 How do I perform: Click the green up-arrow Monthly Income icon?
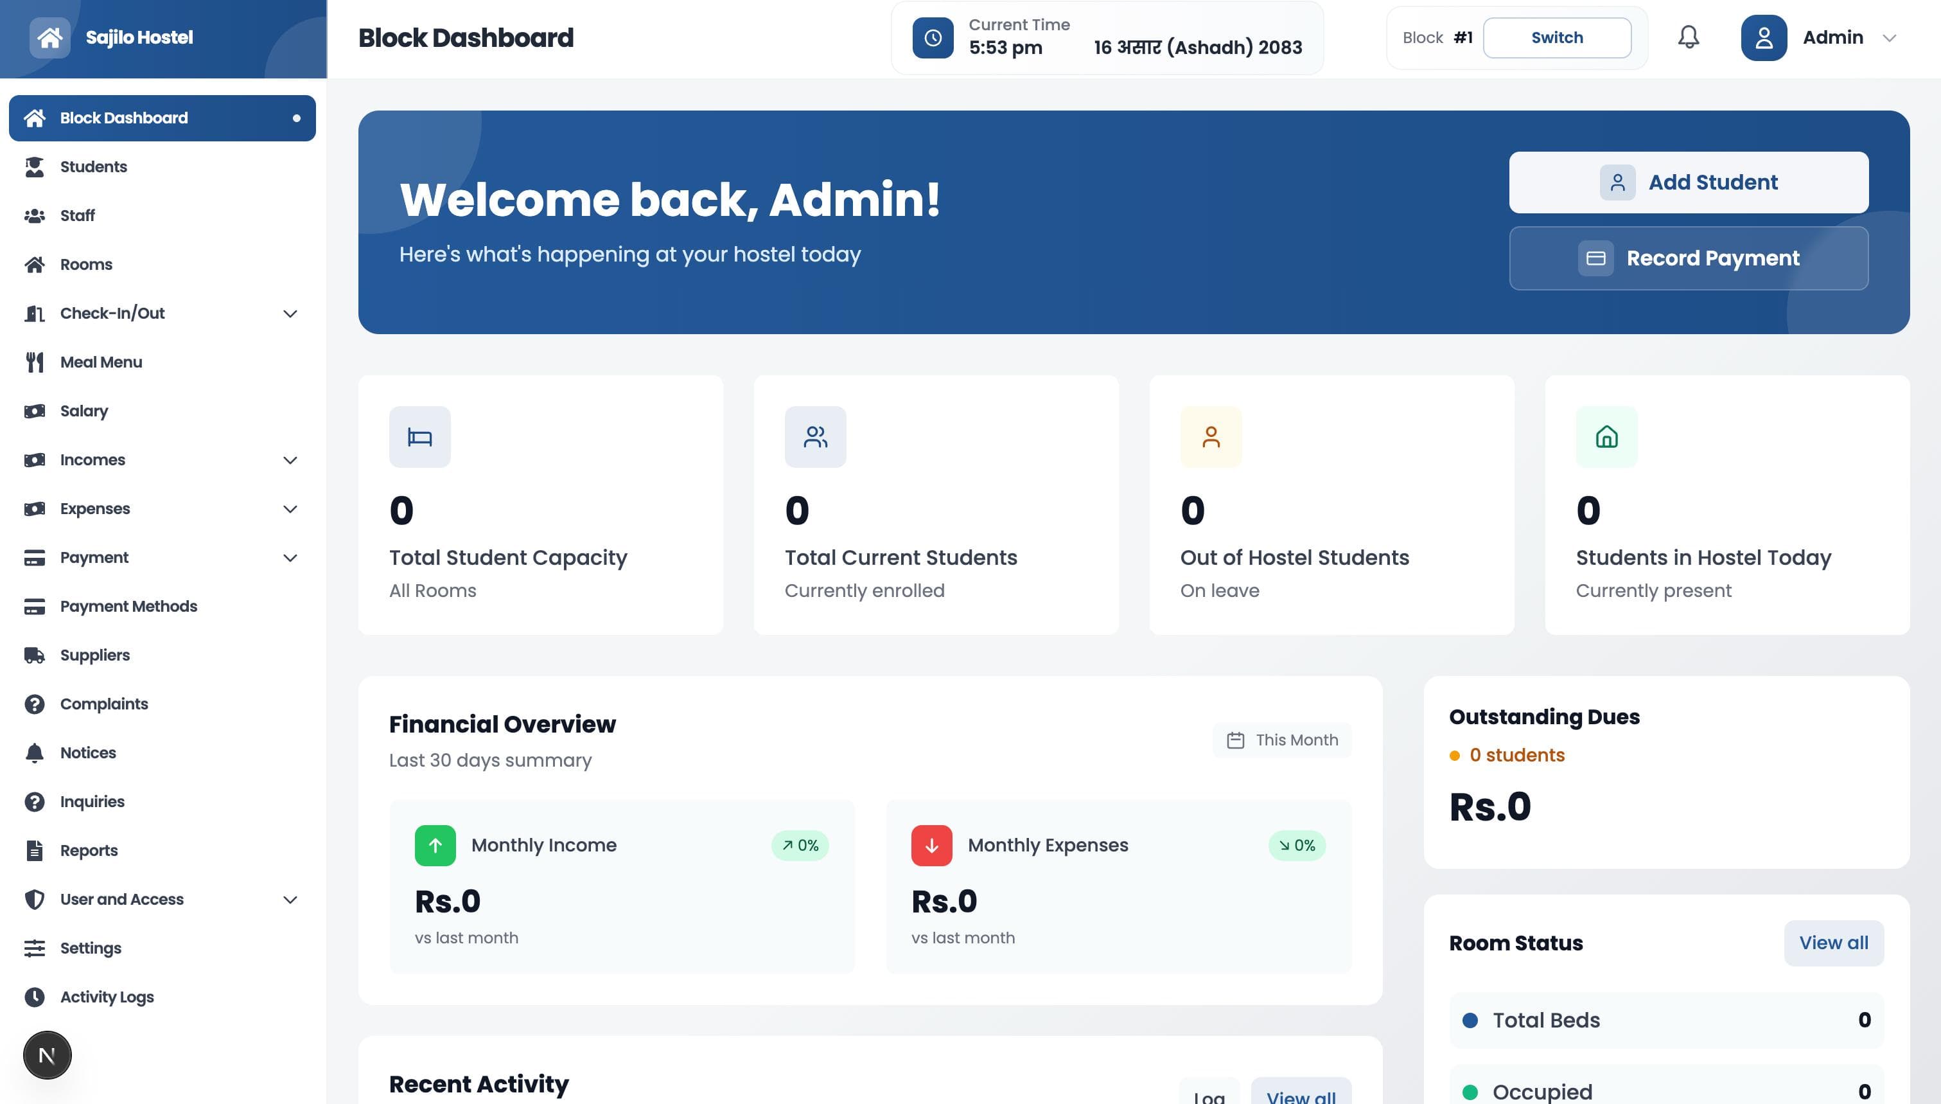(435, 846)
